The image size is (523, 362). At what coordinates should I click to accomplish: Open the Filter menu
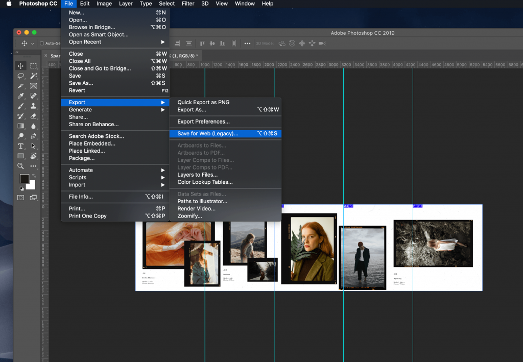(188, 4)
